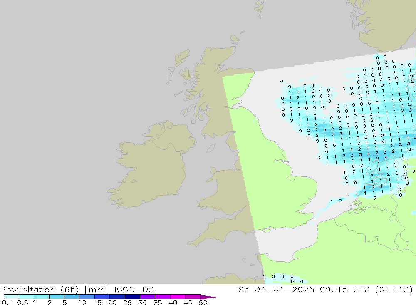
Task: Click the 1–2 mm legend color swatch
Action: pyautogui.click(x=41, y=297)
